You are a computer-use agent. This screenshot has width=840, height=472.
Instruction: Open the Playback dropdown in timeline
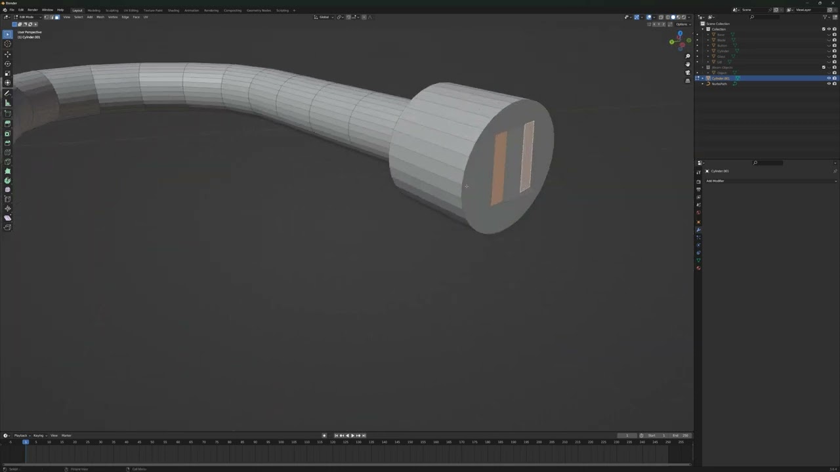pyautogui.click(x=22, y=435)
